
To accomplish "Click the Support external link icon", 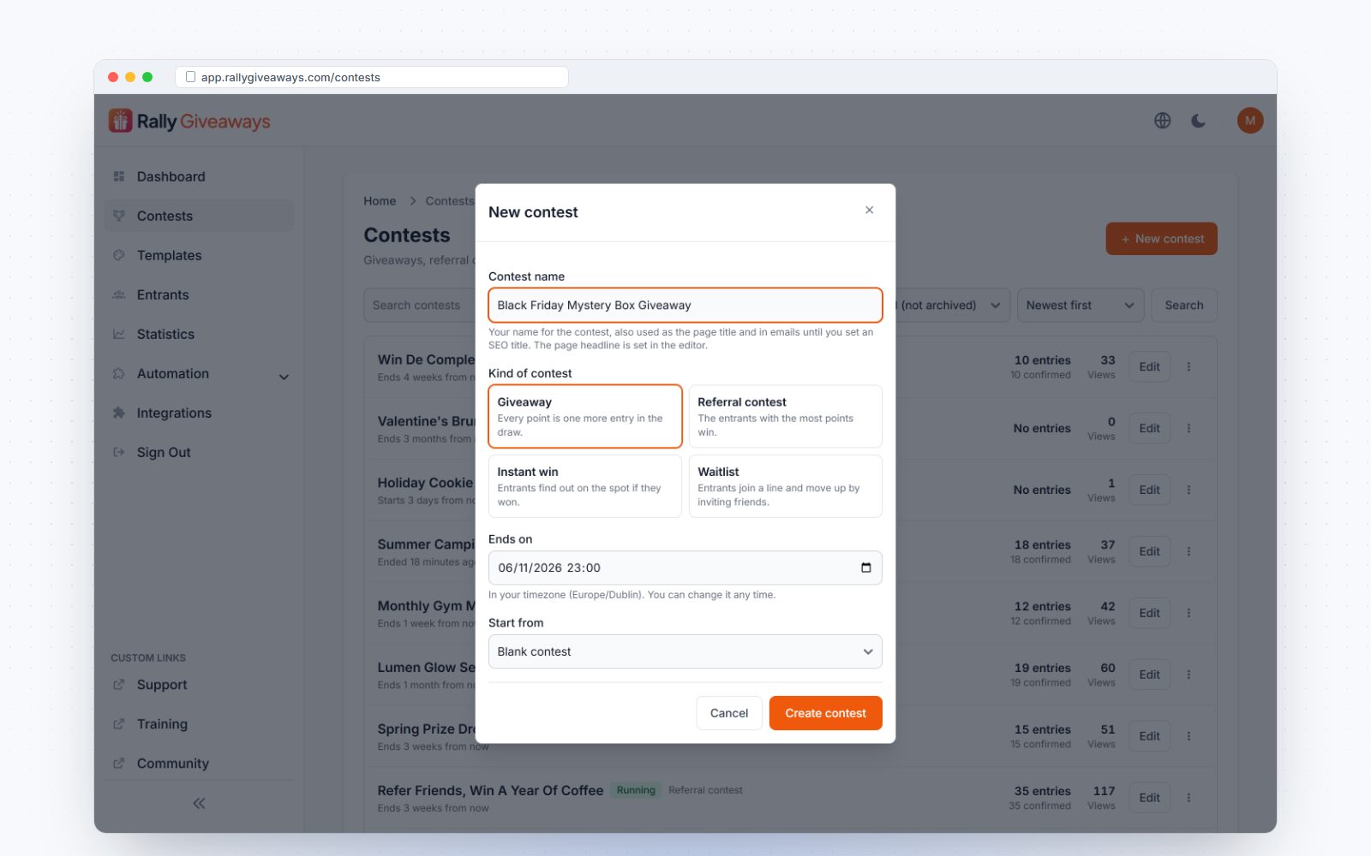I will (119, 685).
